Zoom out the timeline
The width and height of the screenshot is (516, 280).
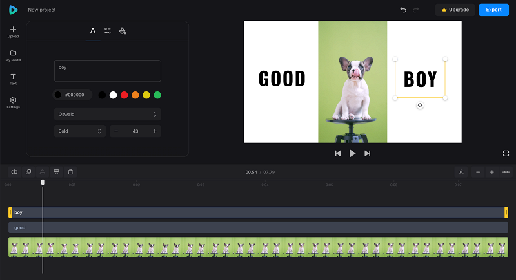click(x=478, y=172)
